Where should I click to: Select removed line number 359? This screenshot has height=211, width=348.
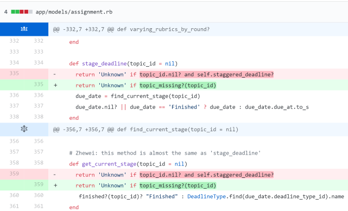tap(14, 174)
